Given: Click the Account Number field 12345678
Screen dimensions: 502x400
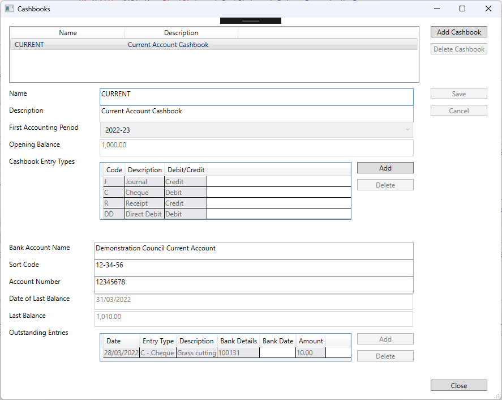Looking at the screenshot, I should tap(254, 285).
